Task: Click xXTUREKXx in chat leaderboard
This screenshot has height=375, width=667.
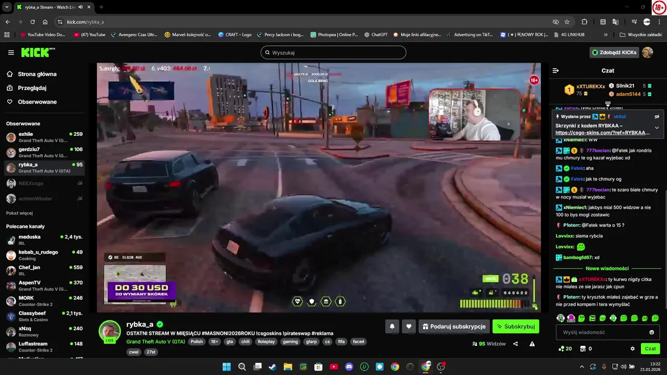Action: click(590, 86)
